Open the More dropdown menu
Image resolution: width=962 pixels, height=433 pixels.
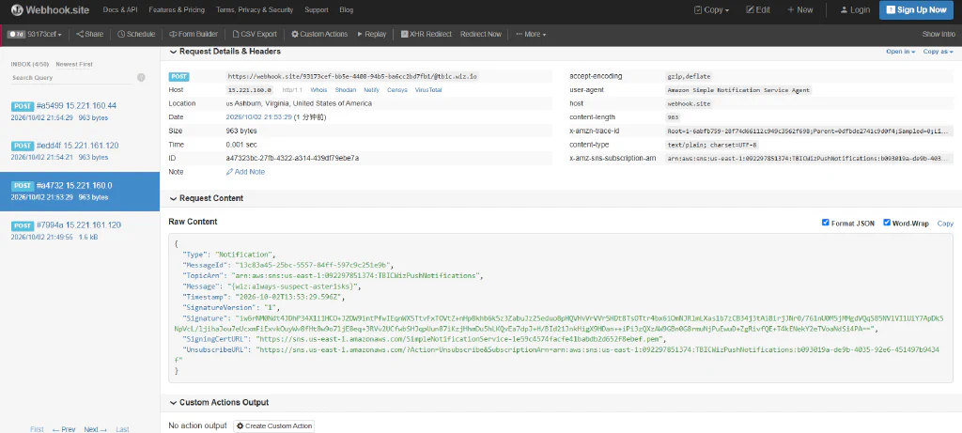(x=531, y=35)
